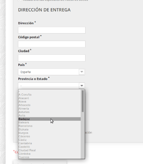
Task: Select Barcelona province entry
Action: (x=50, y=126)
